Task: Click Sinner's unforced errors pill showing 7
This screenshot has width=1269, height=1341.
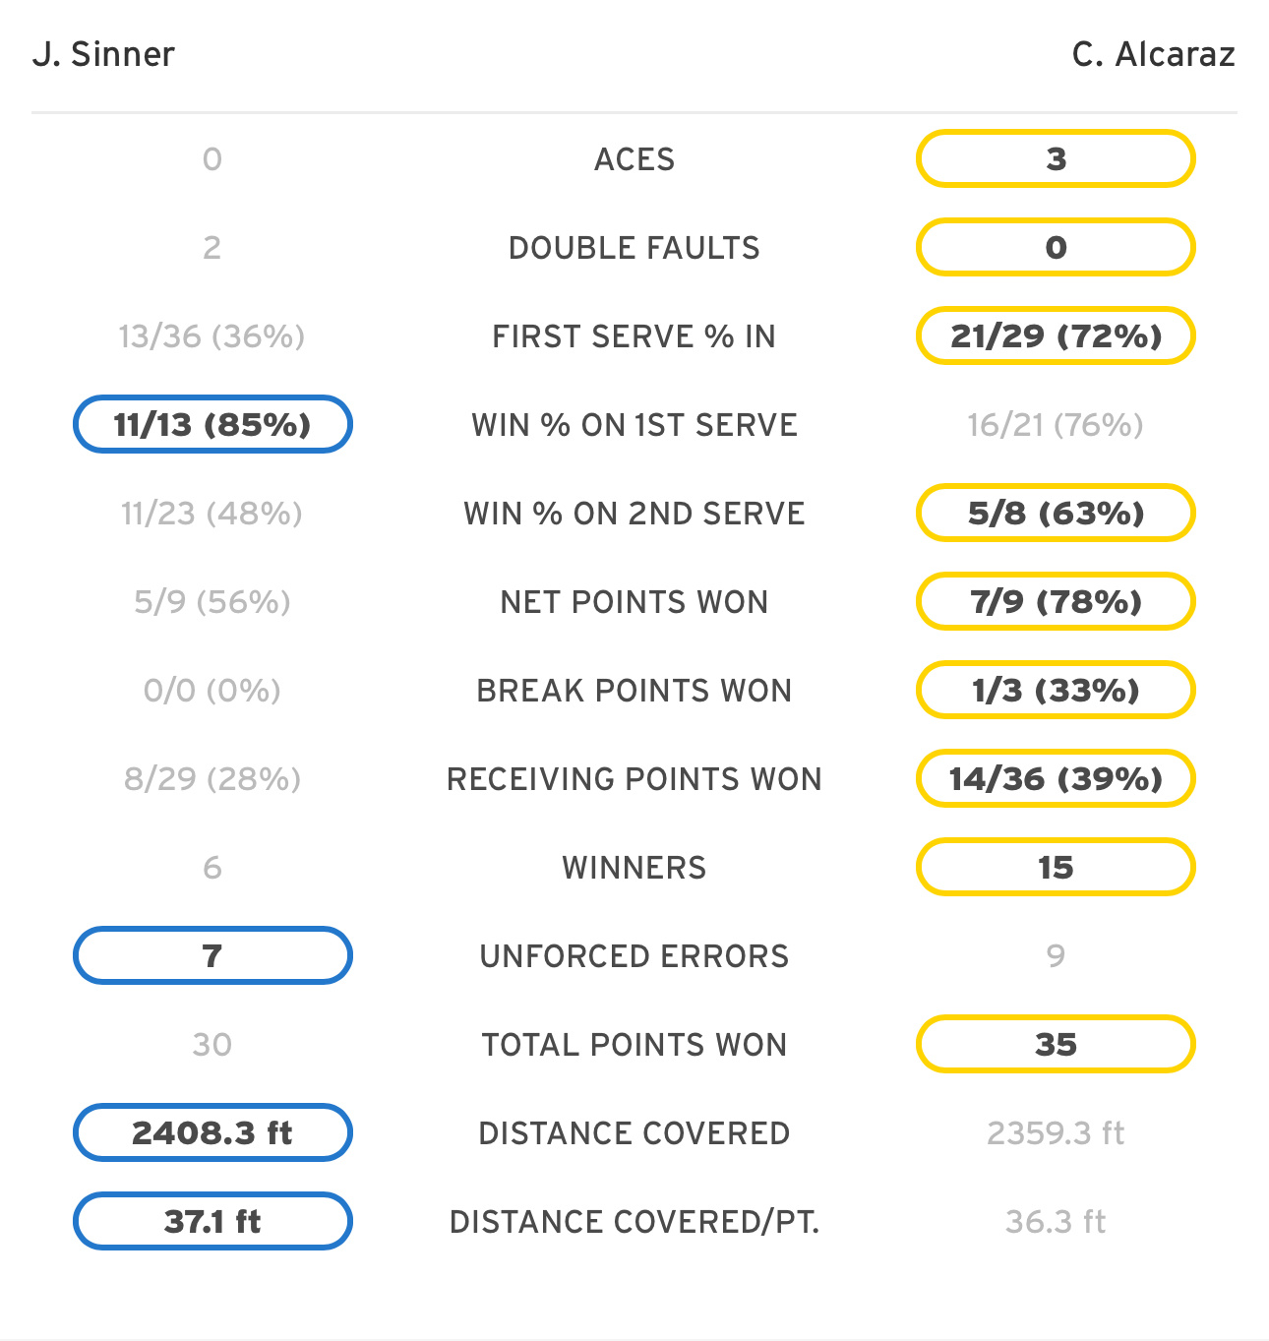Action: [x=212, y=955]
